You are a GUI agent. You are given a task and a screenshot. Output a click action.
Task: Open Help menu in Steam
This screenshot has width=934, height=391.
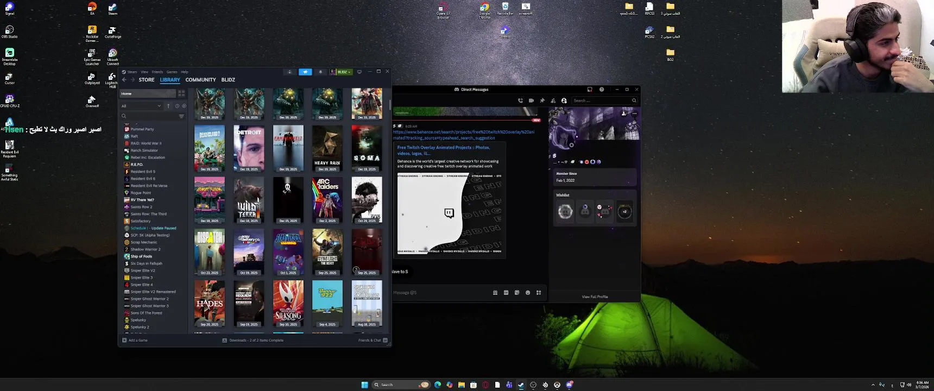click(185, 72)
